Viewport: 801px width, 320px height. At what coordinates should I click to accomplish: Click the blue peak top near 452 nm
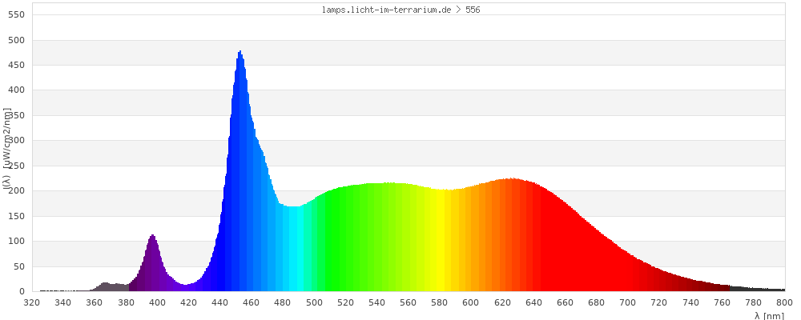pos(239,54)
